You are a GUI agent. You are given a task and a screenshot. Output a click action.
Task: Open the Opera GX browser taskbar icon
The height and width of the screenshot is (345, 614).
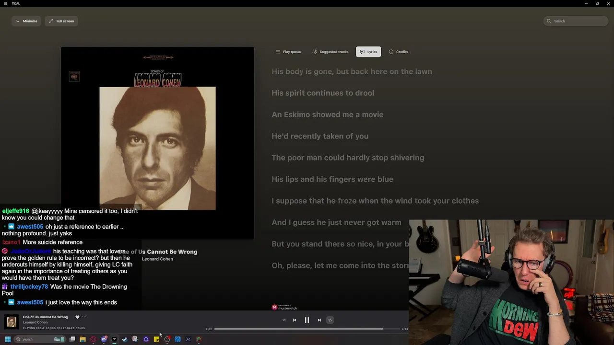(x=93, y=339)
